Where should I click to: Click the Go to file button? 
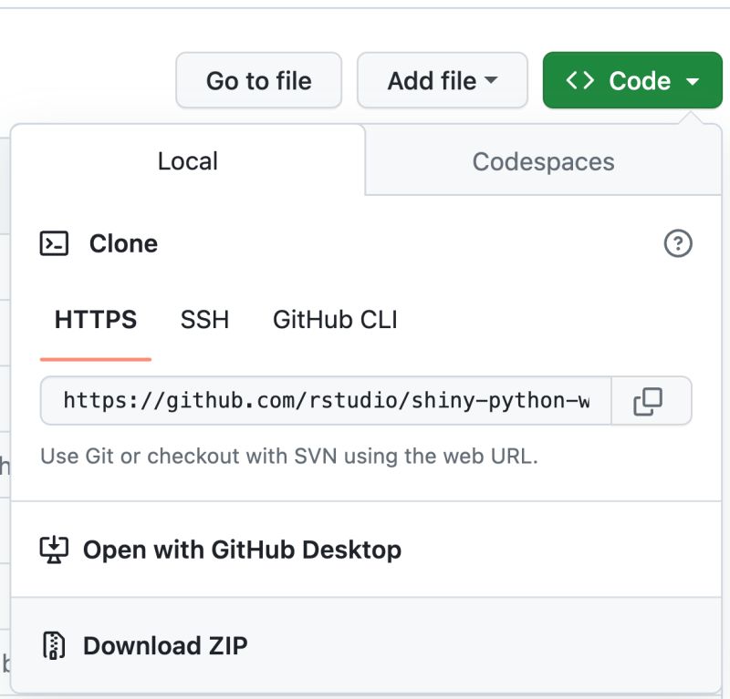(x=259, y=80)
